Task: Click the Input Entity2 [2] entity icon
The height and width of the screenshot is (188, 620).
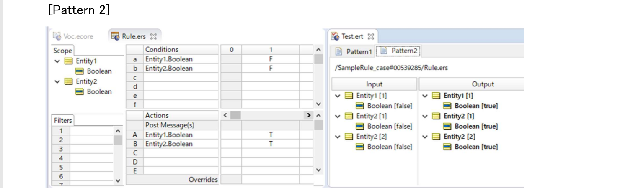Action: (x=349, y=137)
